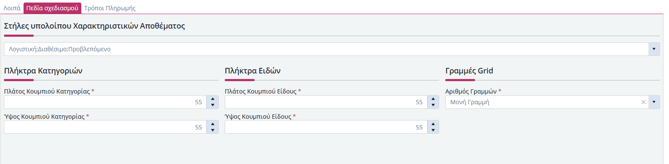Viewport: 669px width, 164px height.
Task: Click the Μονή Γραμμή selection field
Action: [x=542, y=102]
